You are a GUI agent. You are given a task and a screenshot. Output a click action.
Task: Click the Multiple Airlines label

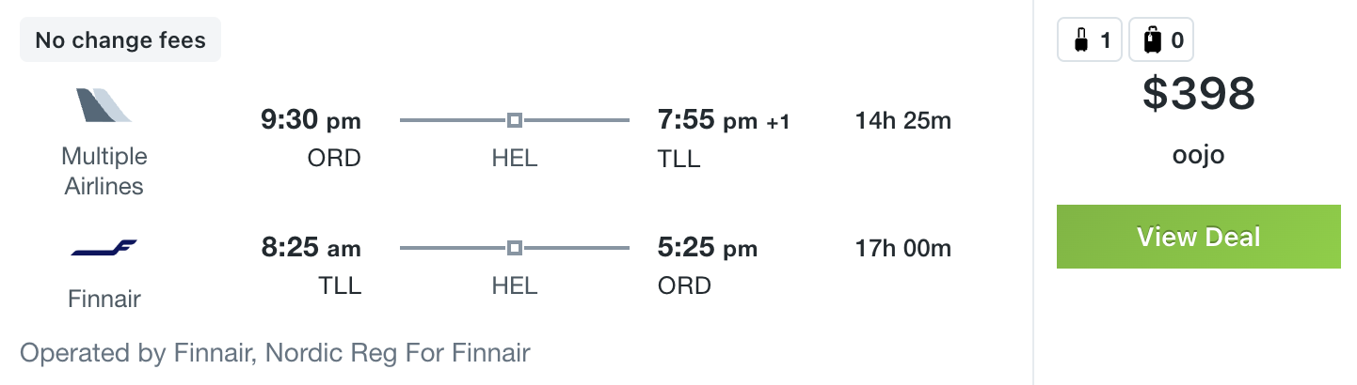point(104,171)
